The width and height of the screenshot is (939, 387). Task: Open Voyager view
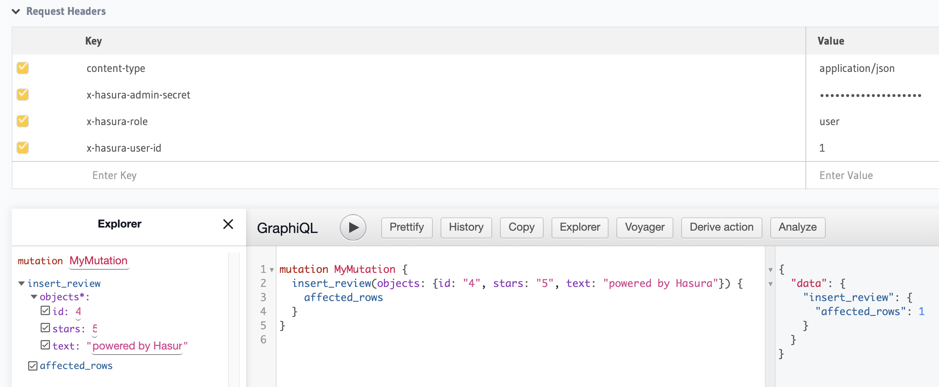pyautogui.click(x=644, y=228)
